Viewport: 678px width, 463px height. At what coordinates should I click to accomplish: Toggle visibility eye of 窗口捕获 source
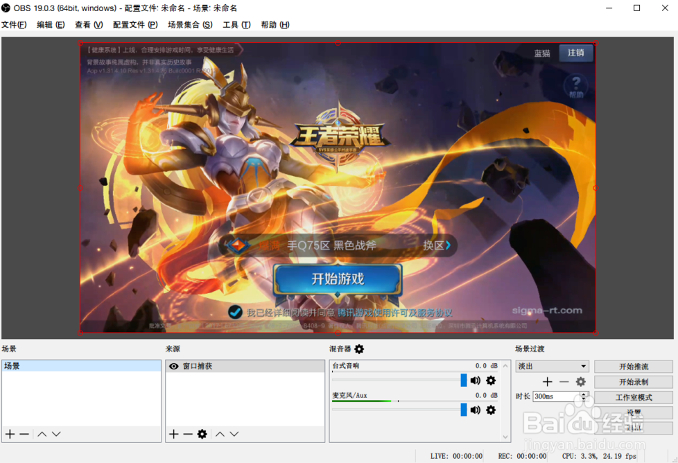tap(174, 366)
